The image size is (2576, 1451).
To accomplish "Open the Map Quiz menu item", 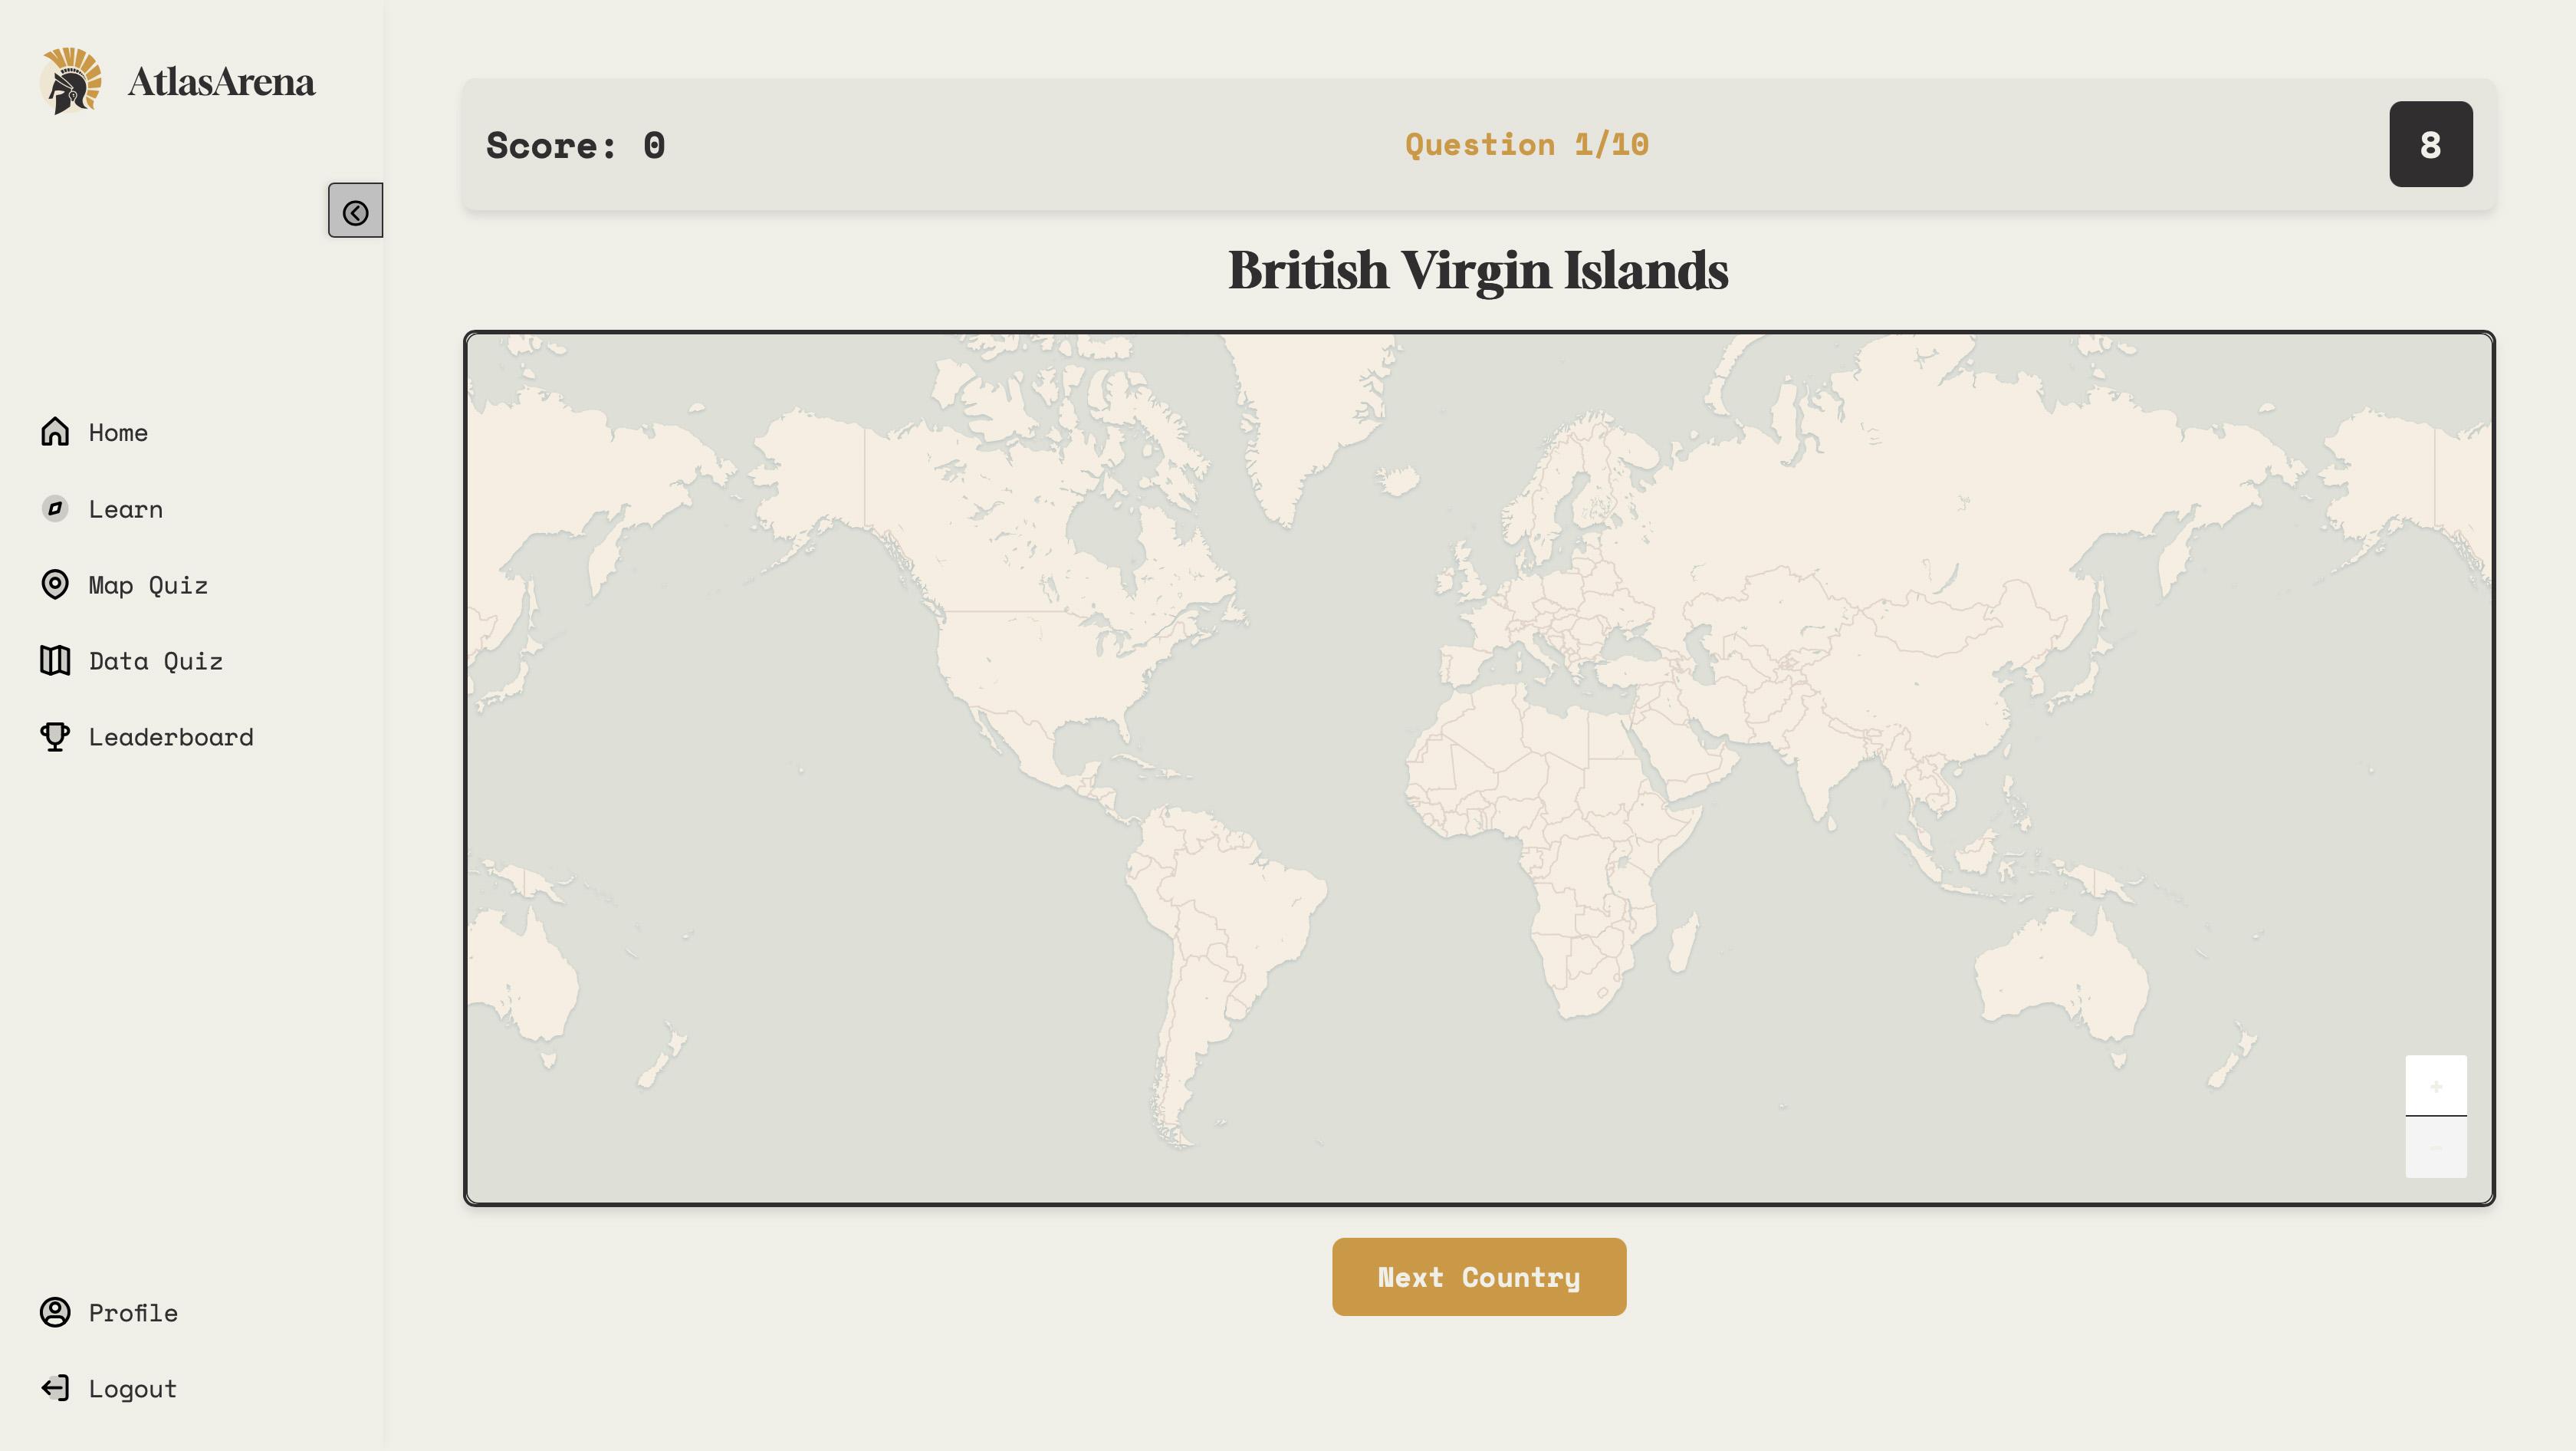I will pyautogui.click(x=148, y=585).
